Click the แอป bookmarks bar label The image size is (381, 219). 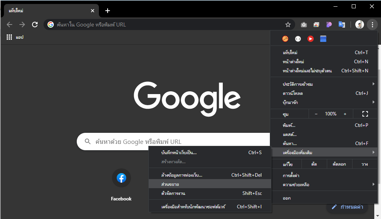pos(20,37)
